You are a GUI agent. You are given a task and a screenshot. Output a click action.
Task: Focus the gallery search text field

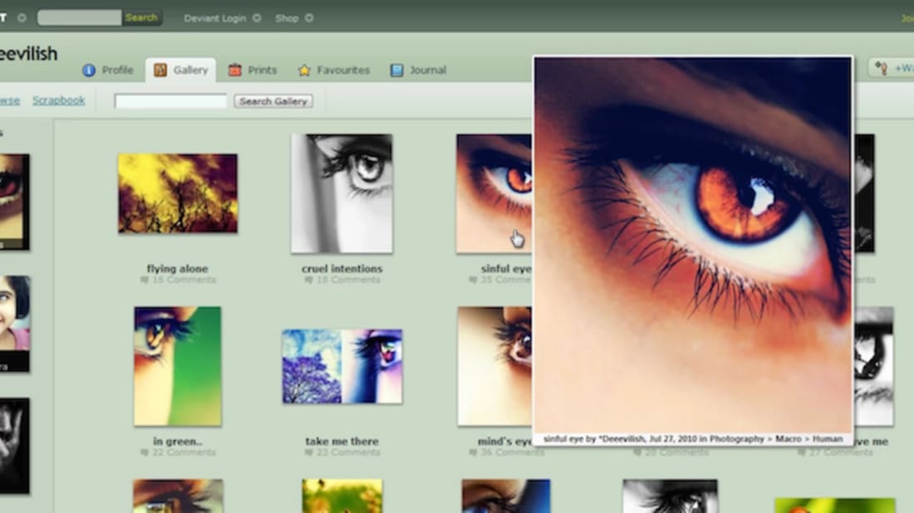[x=170, y=101]
